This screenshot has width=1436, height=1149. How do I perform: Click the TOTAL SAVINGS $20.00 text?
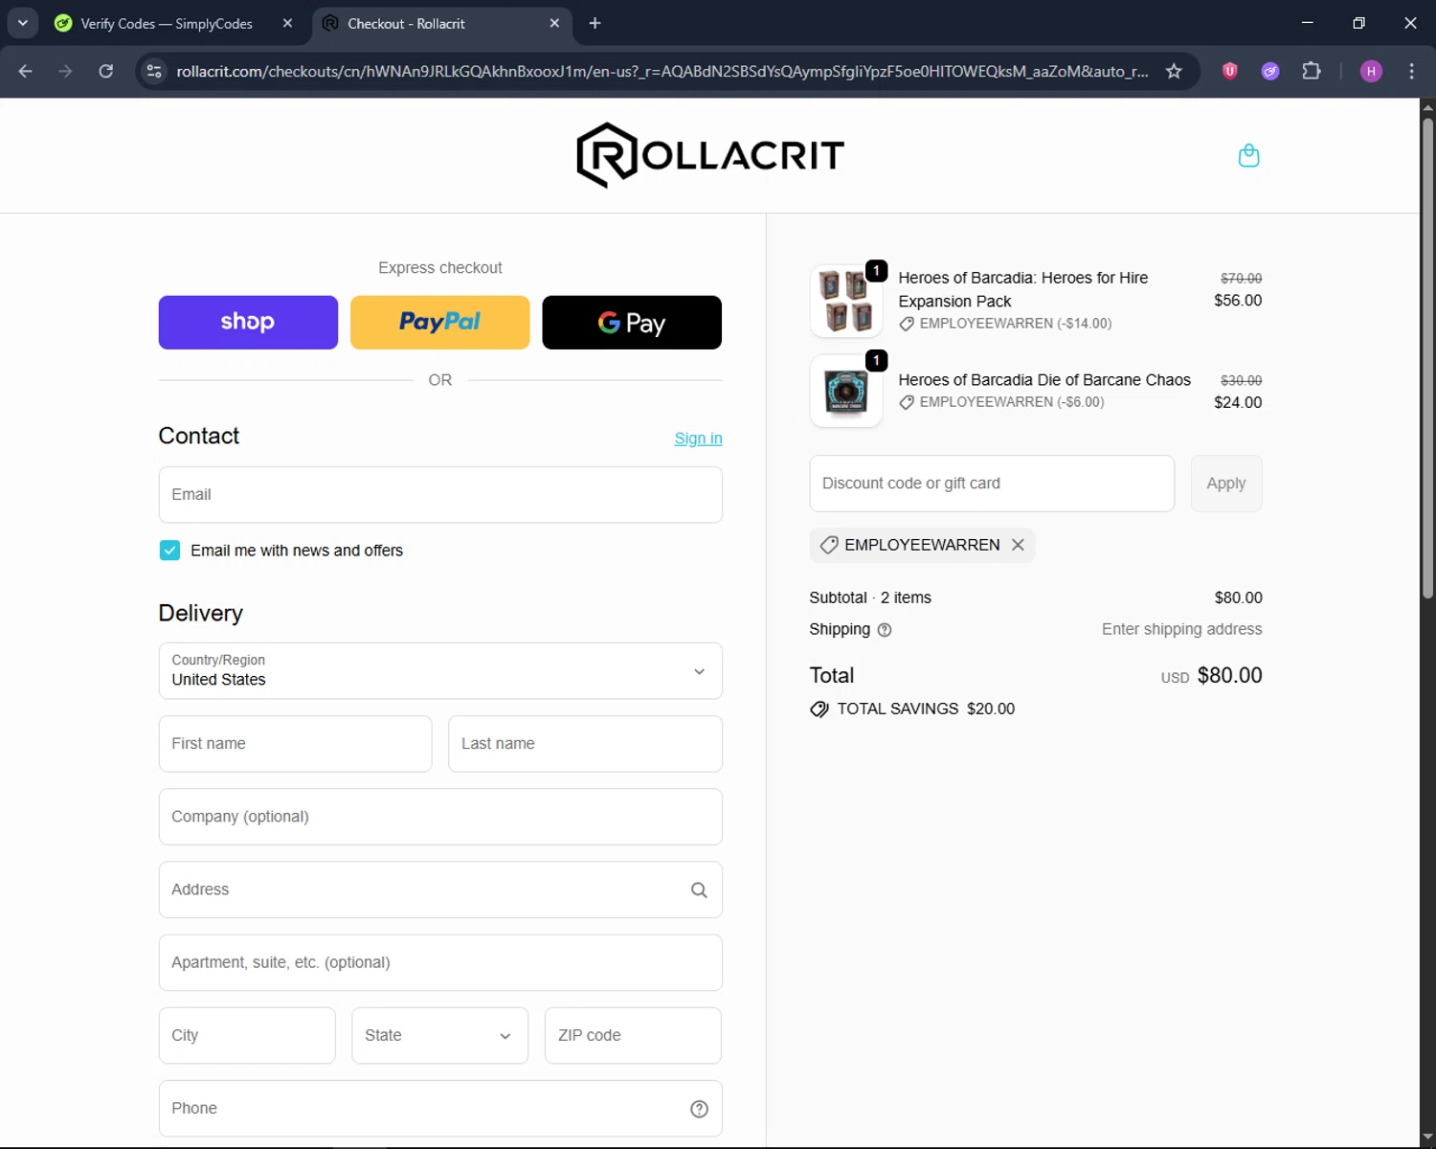tap(926, 710)
